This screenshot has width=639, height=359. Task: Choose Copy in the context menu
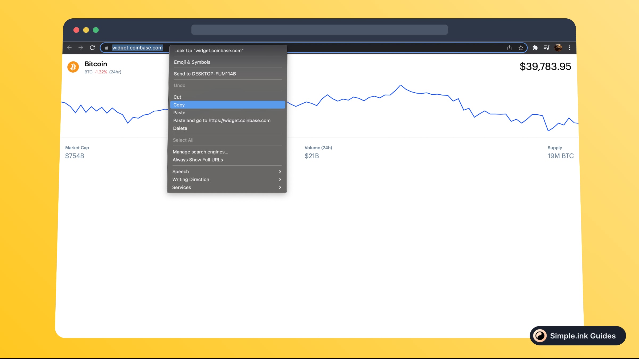coord(227,105)
